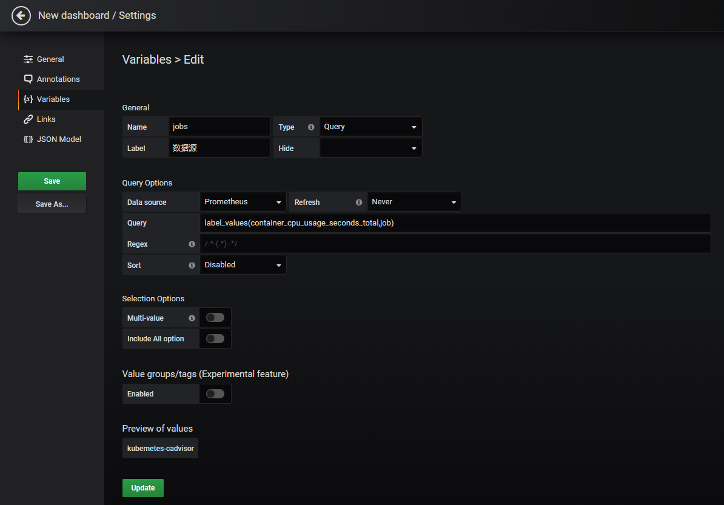The image size is (724, 505).
Task: Click the info icon next to Refresh
Action: [359, 202]
